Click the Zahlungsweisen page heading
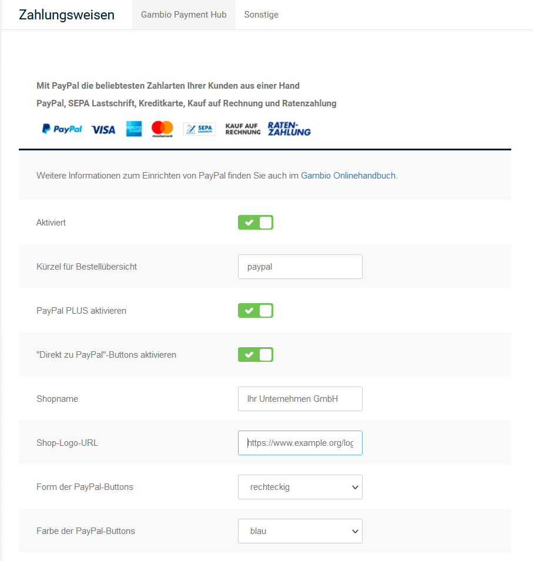 click(67, 15)
